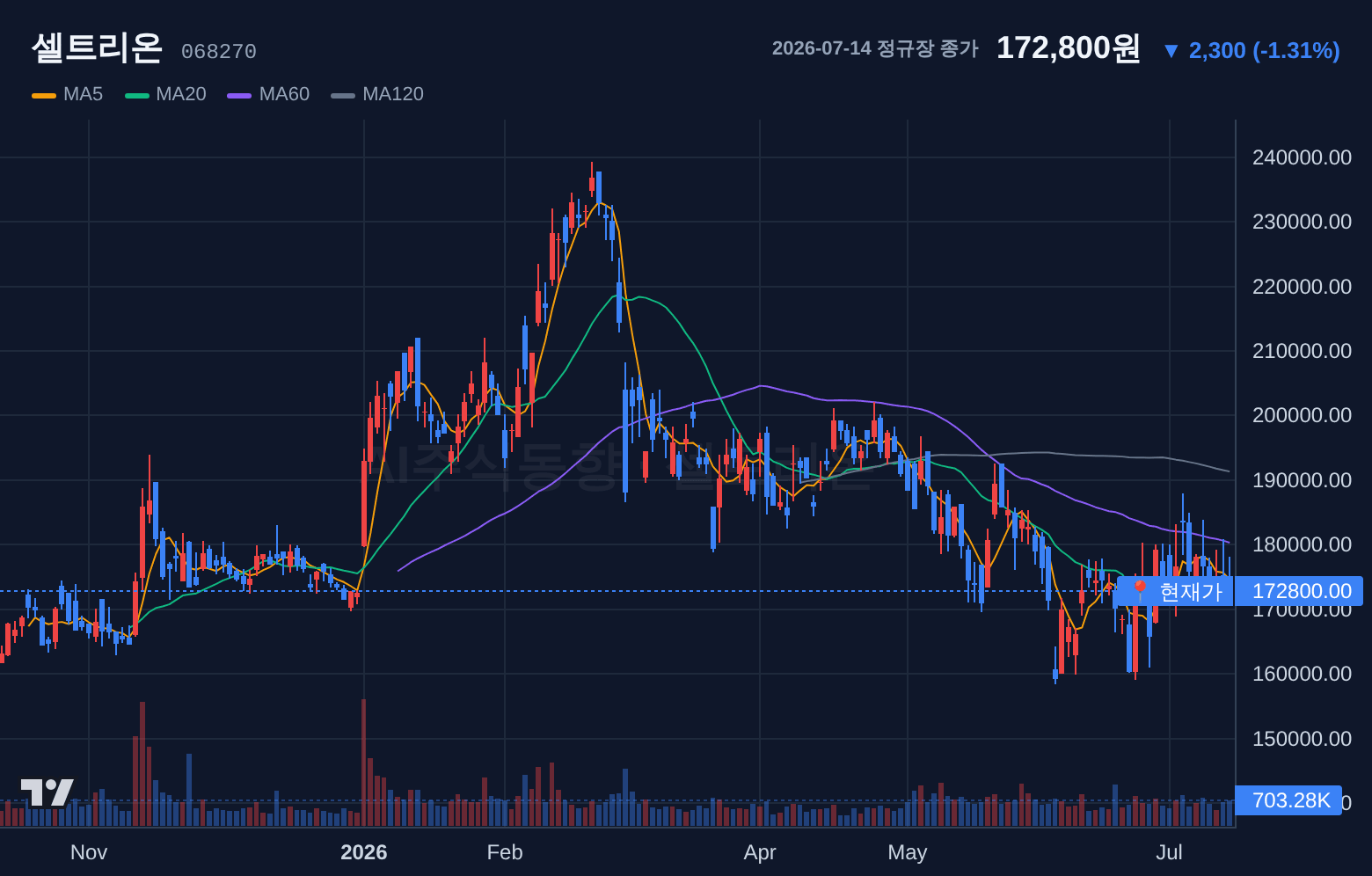Screen dimensions: 1372x876
Task: Toggle the MA120 gray legend item
Action: click(x=377, y=94)
